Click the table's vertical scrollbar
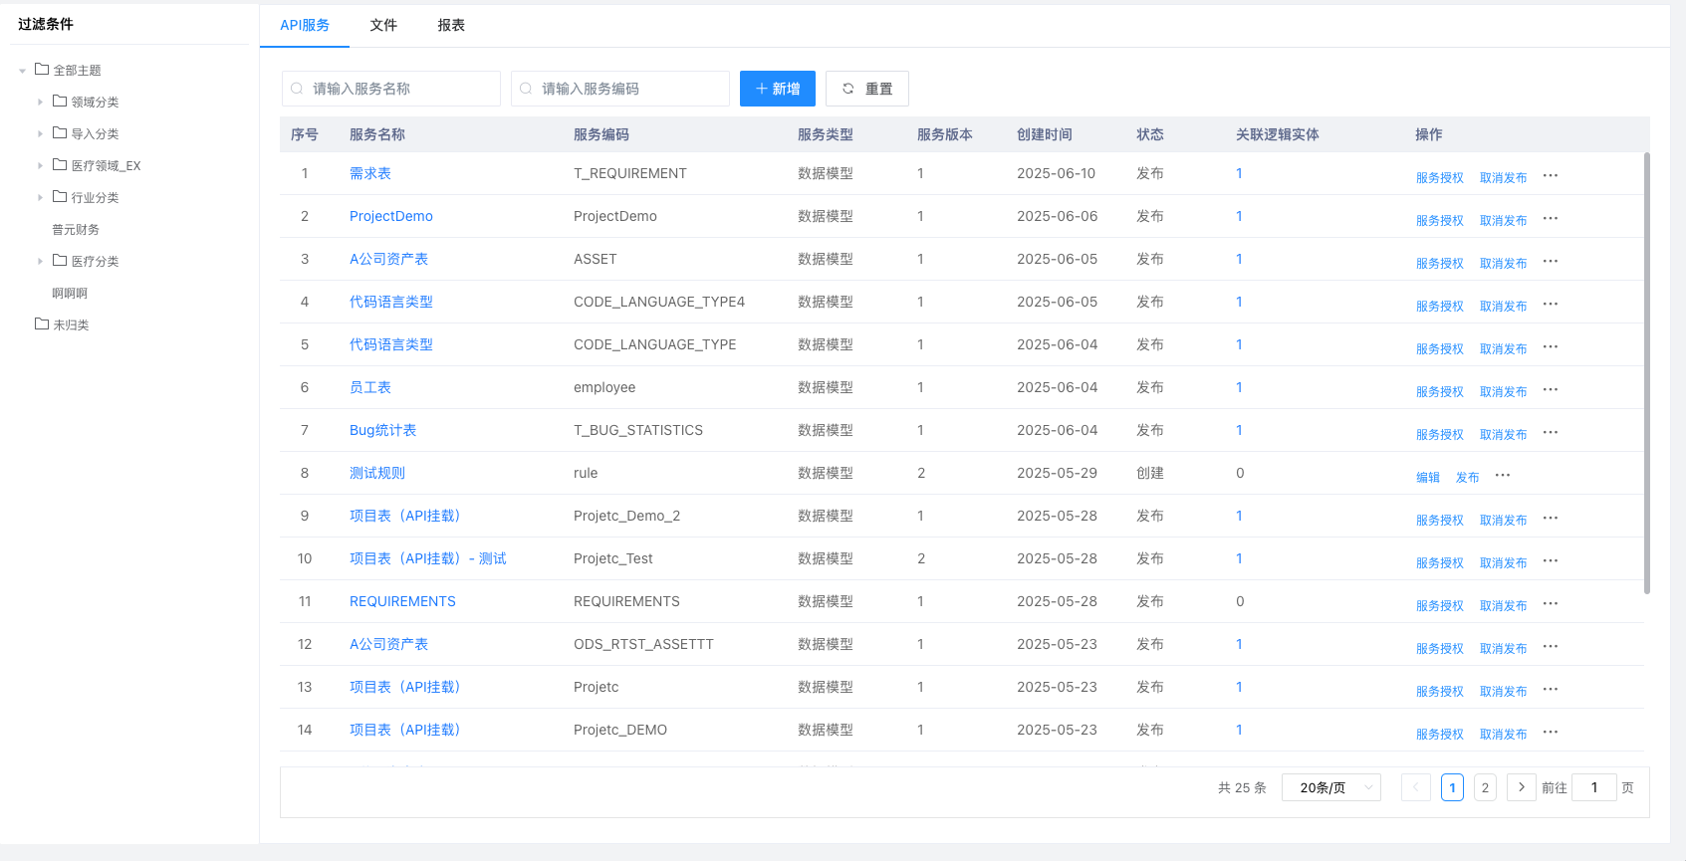The image size is (1686, 861). tap(1646, 373)
